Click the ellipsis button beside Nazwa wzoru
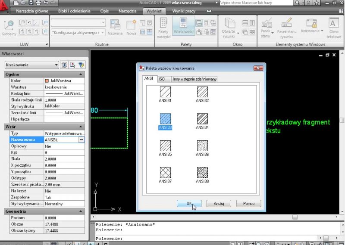345x245 pixels. [81, 140]
